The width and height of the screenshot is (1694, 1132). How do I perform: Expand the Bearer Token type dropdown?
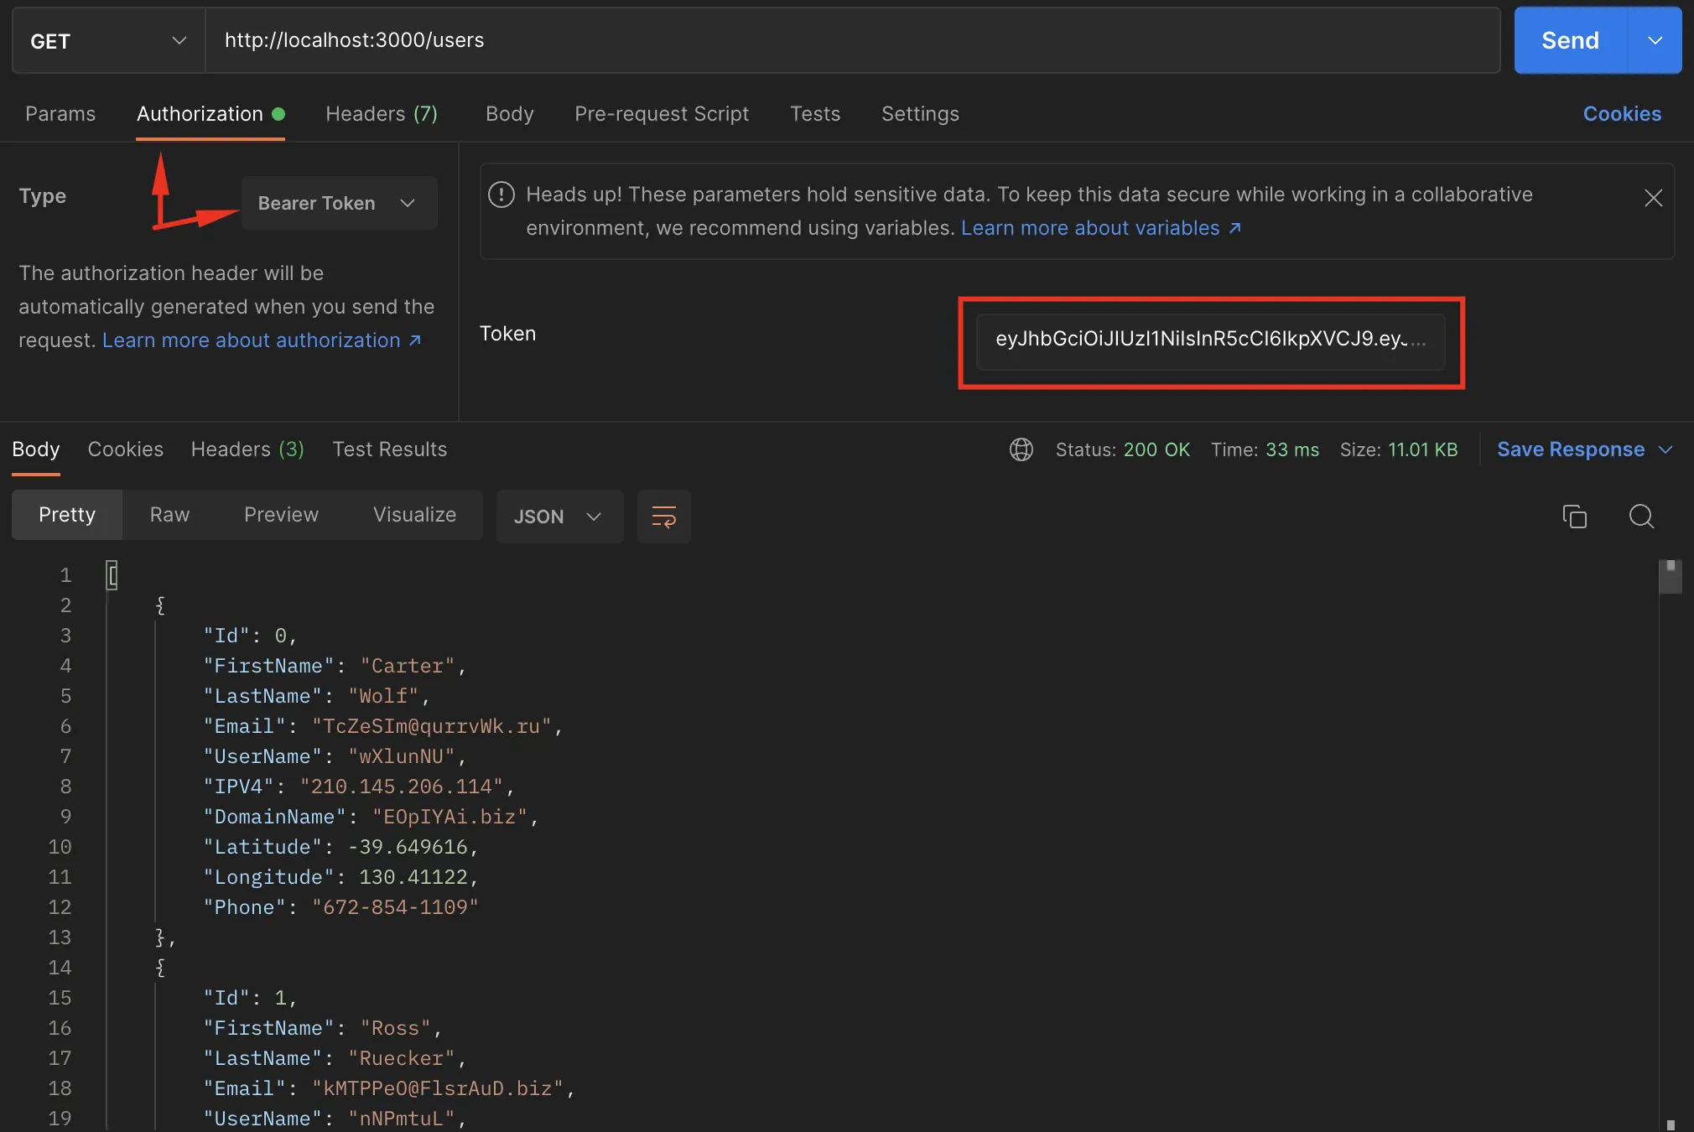pos(339,203)
